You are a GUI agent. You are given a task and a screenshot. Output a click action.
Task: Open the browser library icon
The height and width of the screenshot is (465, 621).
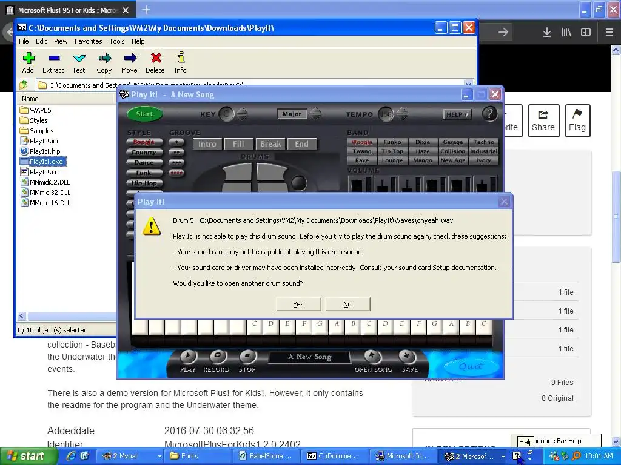coord(566,32)
